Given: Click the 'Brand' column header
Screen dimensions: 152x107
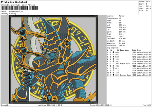Looking at the screenshot, I should 139,50.
